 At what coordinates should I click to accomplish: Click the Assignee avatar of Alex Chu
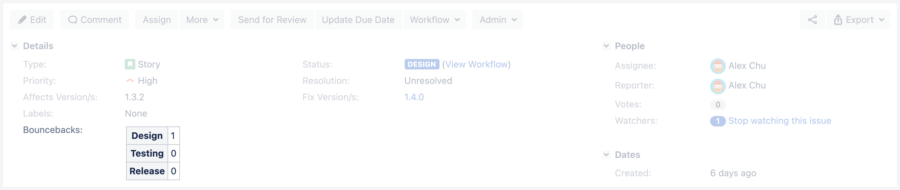click(718, 66)
